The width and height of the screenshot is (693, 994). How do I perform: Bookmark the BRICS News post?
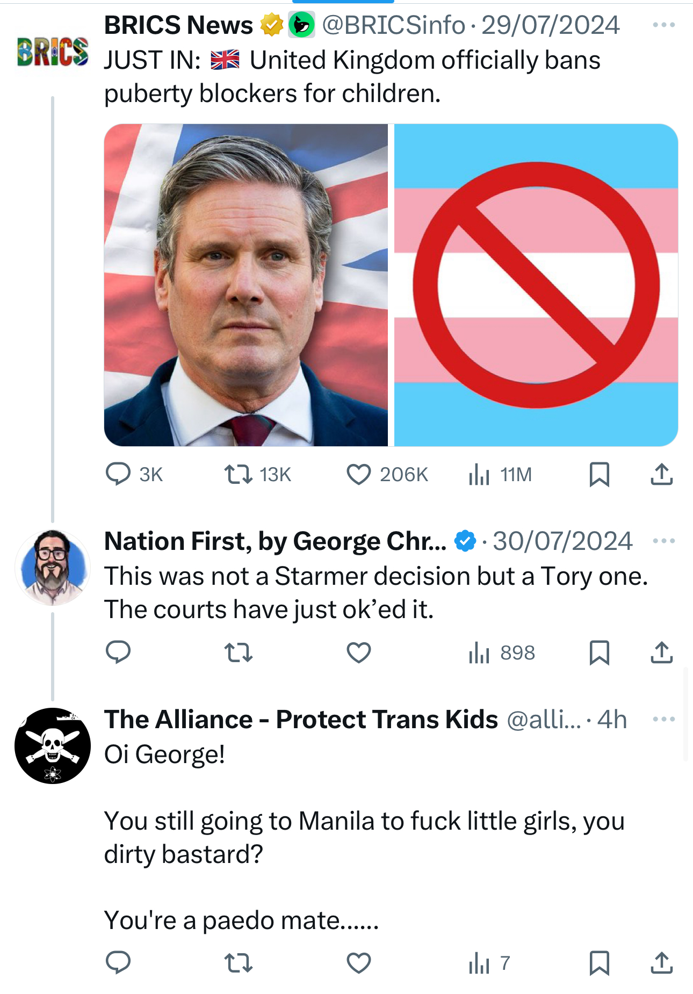(x=599, y=474)
